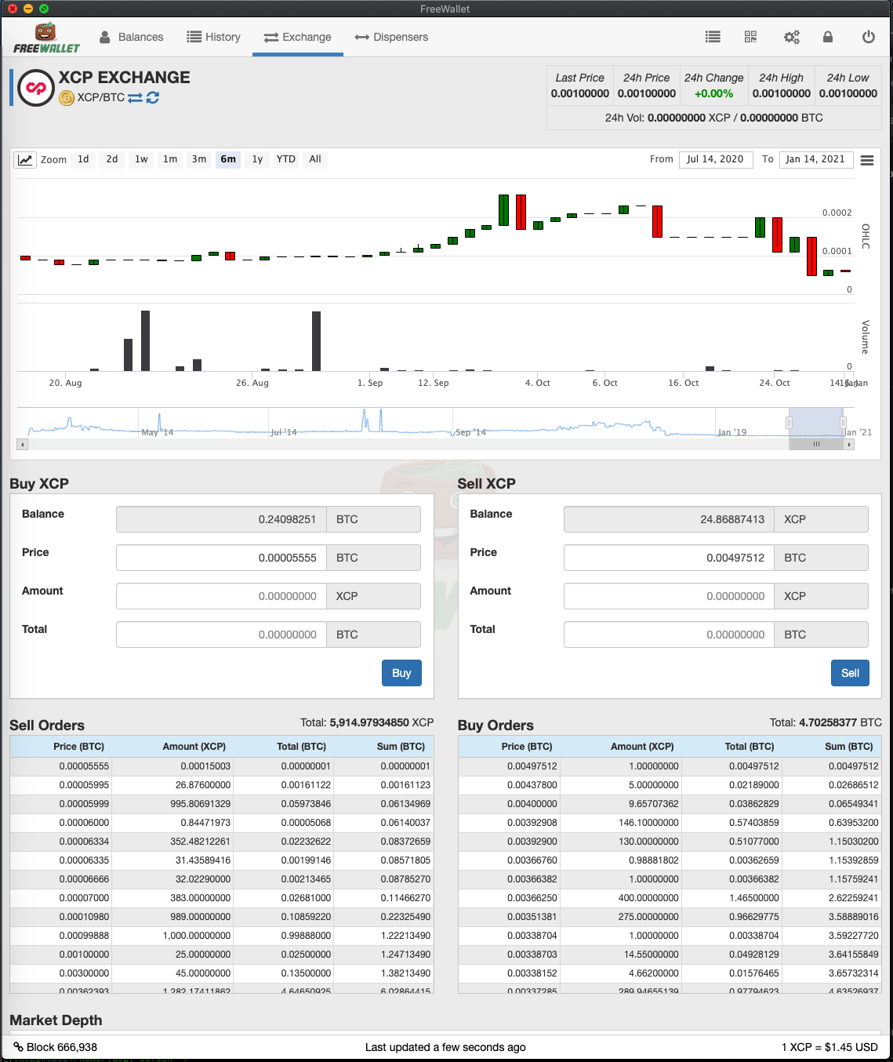Click the XCP Counterparty logo icon
Image resolution: width=893 pixels, height=1062 pixels.
coord(36,88)
